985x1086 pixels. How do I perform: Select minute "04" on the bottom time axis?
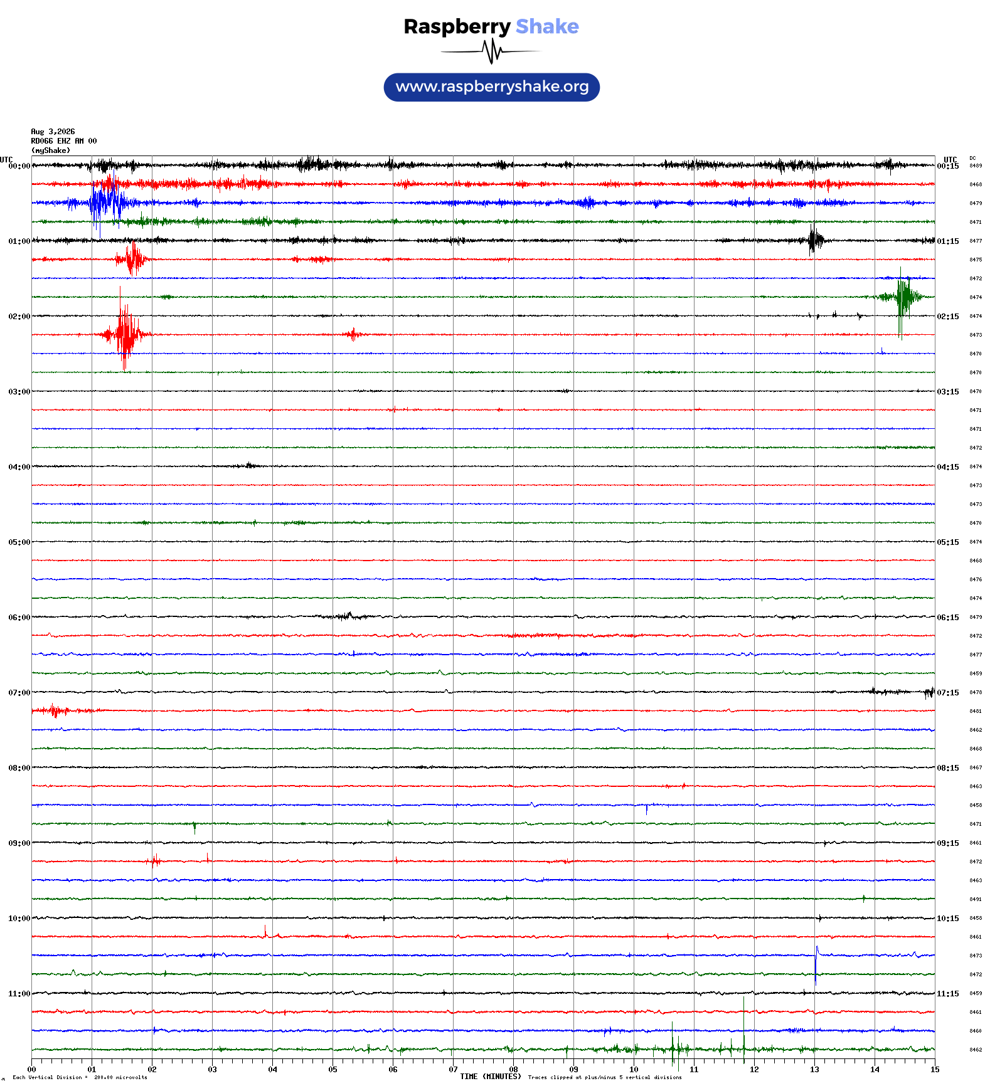coord(272,1070)
